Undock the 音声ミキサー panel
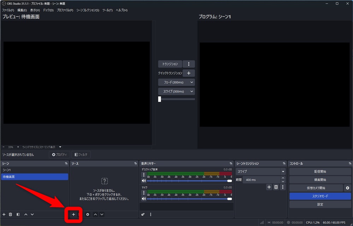The width and height of the screenshot is (353, 226). pos(231,163)
